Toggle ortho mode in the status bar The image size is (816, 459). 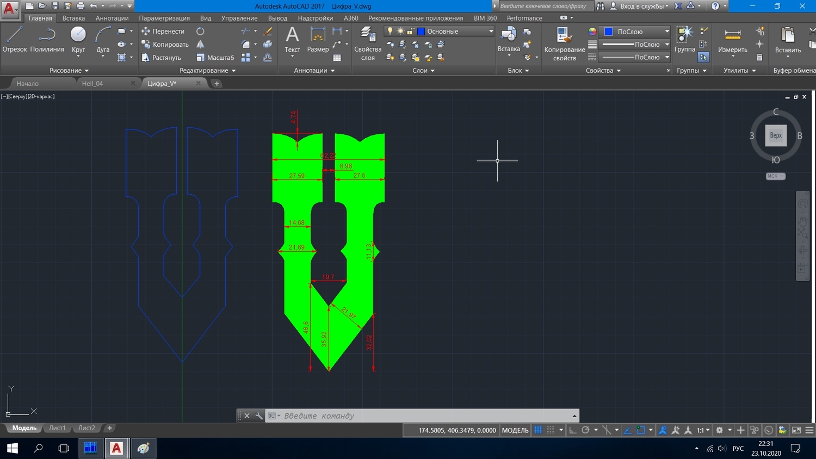(x=573, y=430)
